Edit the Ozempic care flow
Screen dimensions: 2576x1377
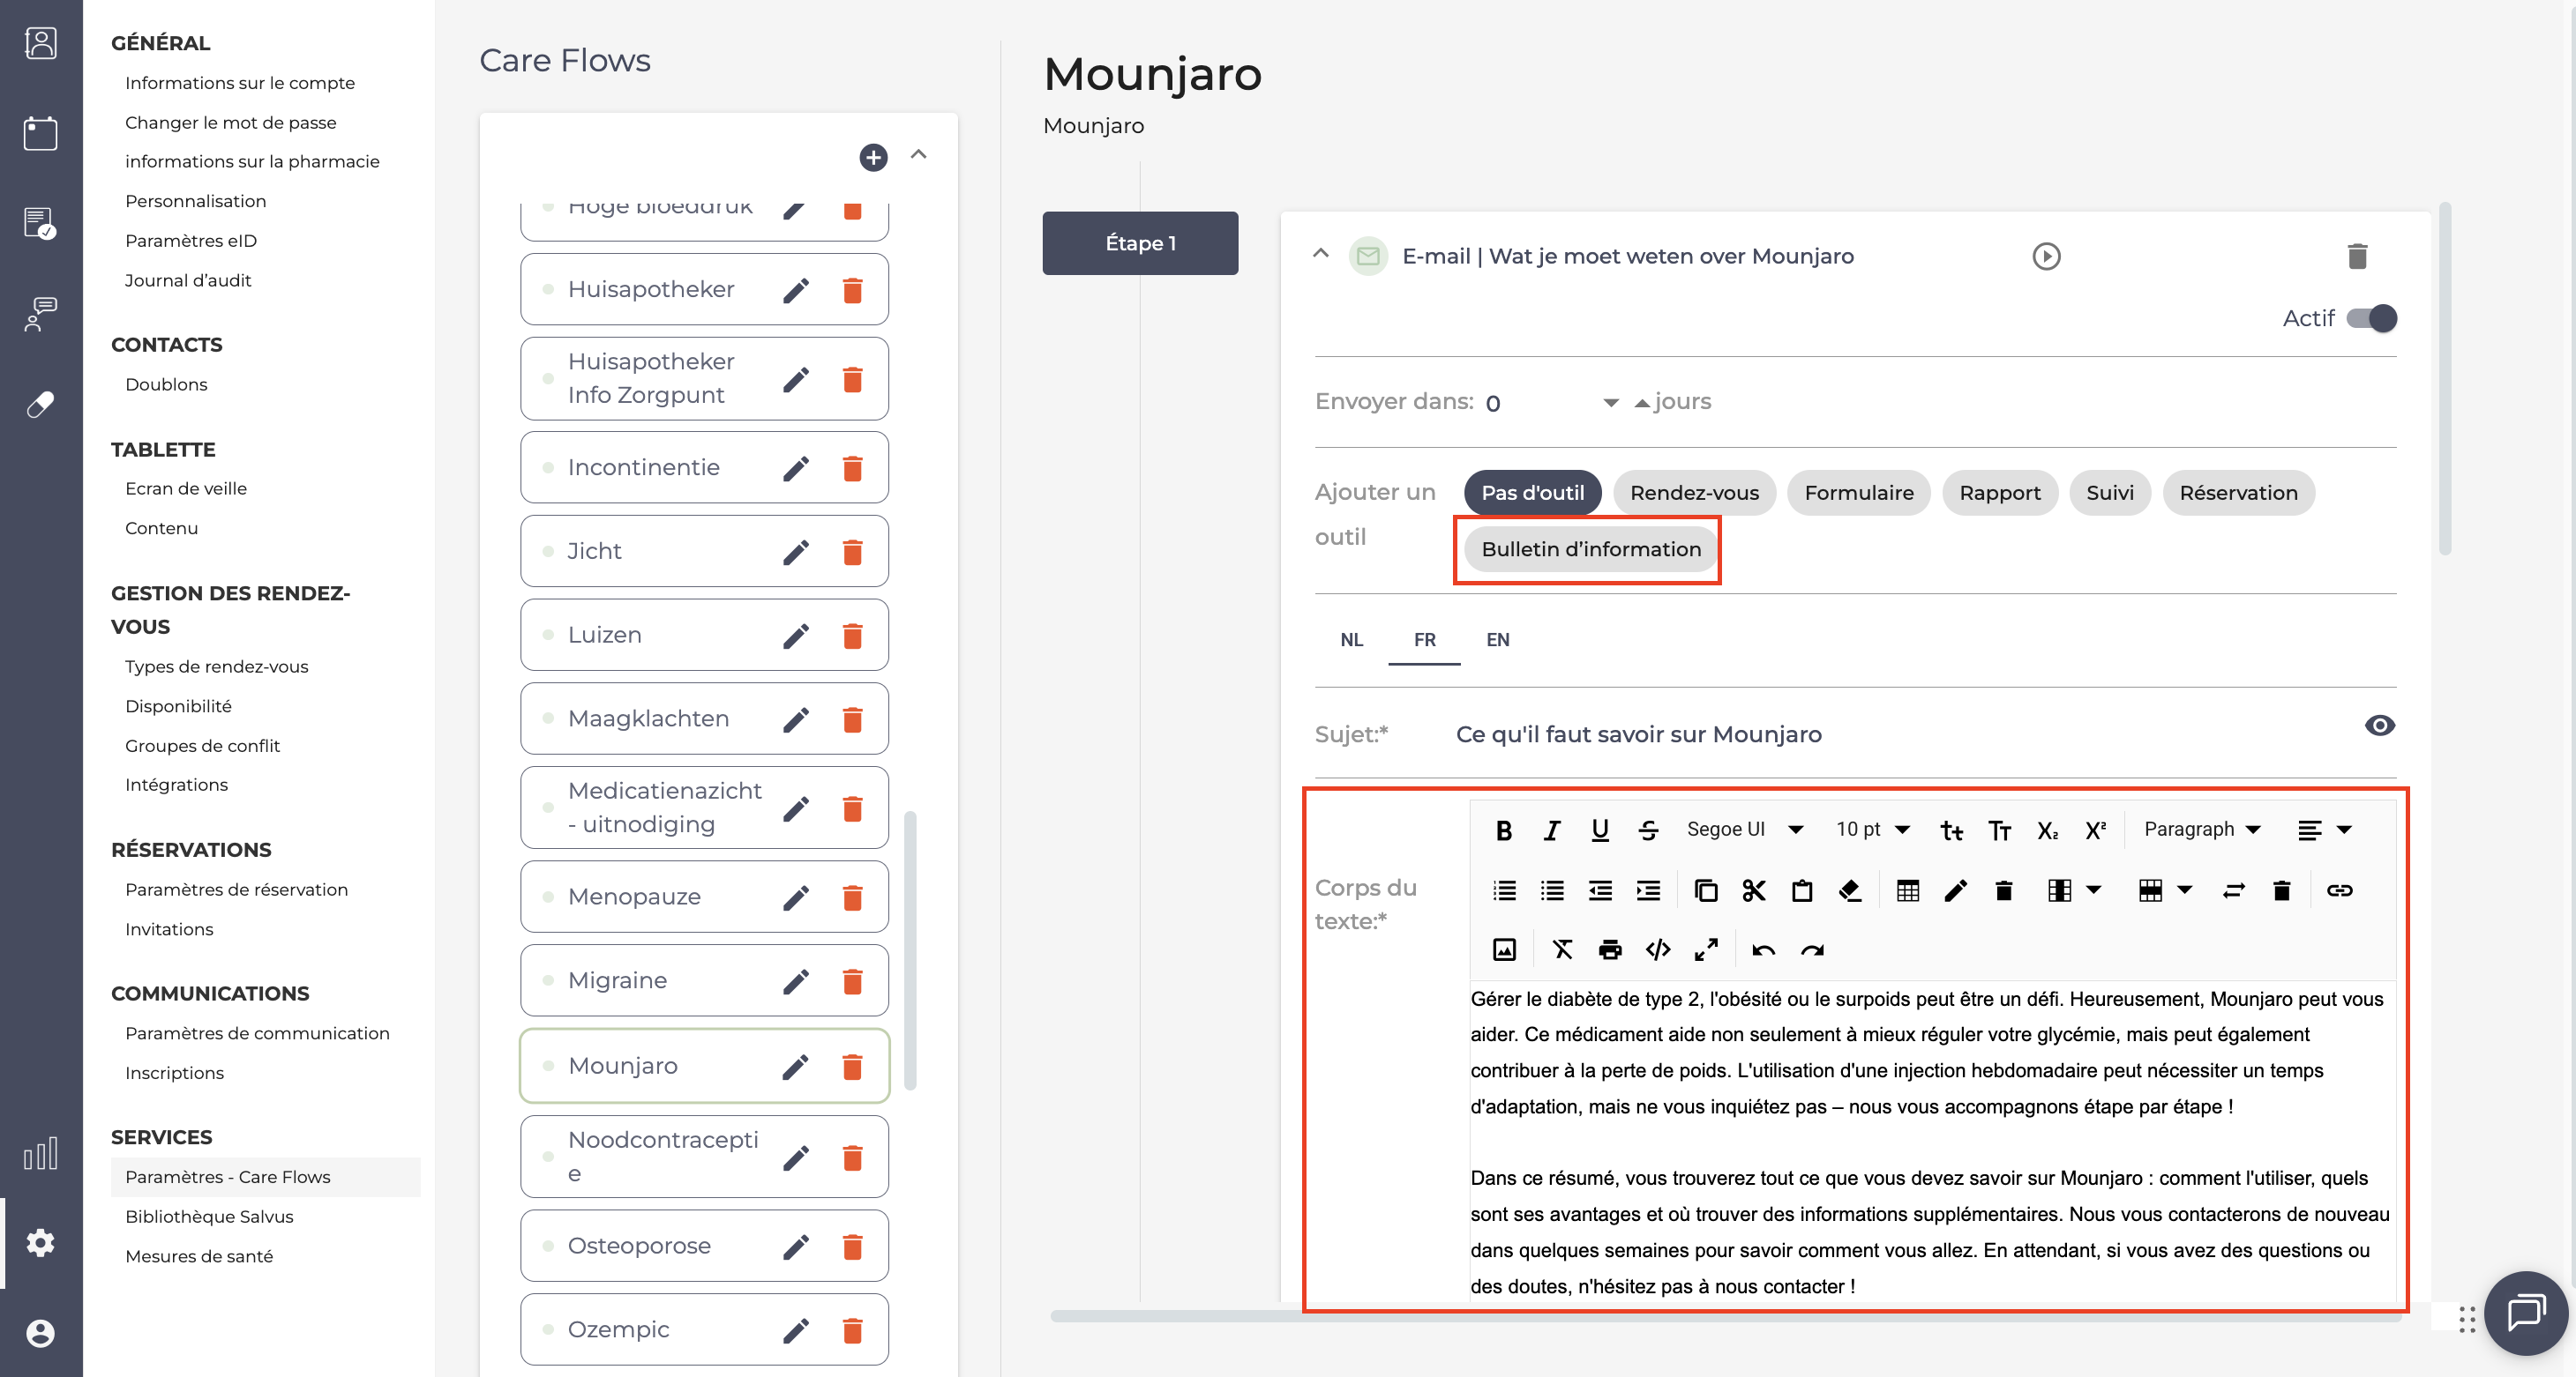pyautogui.click(x=796, y=1330)
